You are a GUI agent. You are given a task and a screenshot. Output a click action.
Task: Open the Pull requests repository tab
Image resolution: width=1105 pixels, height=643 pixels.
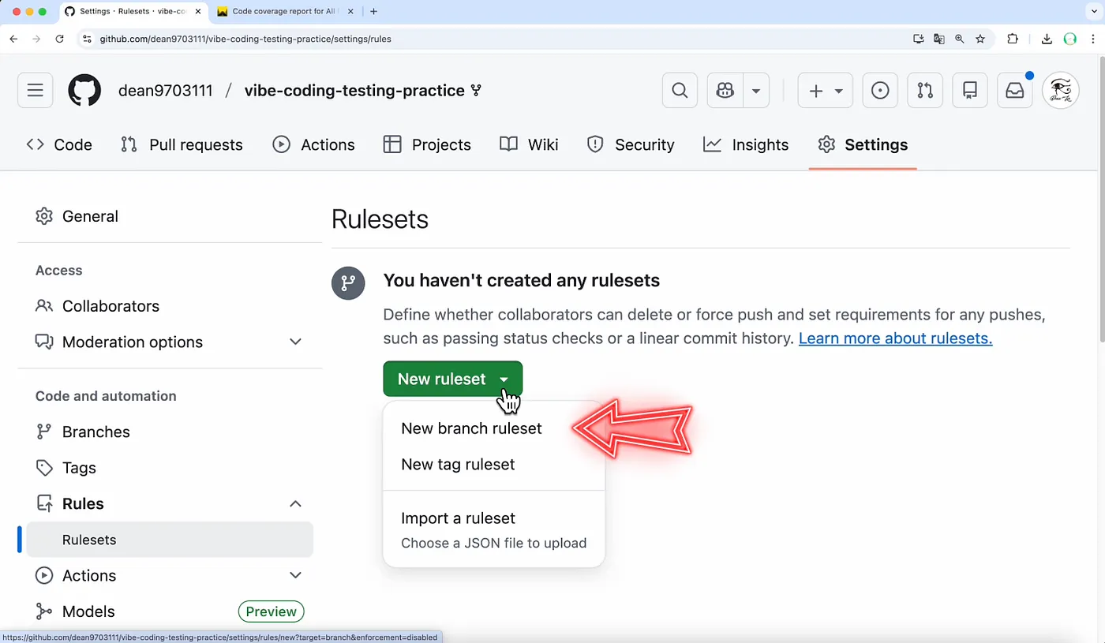pyautogui.click(x=182, y=144)
